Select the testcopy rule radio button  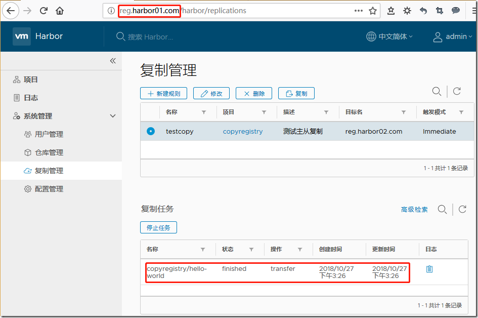(x=150, y=131)
